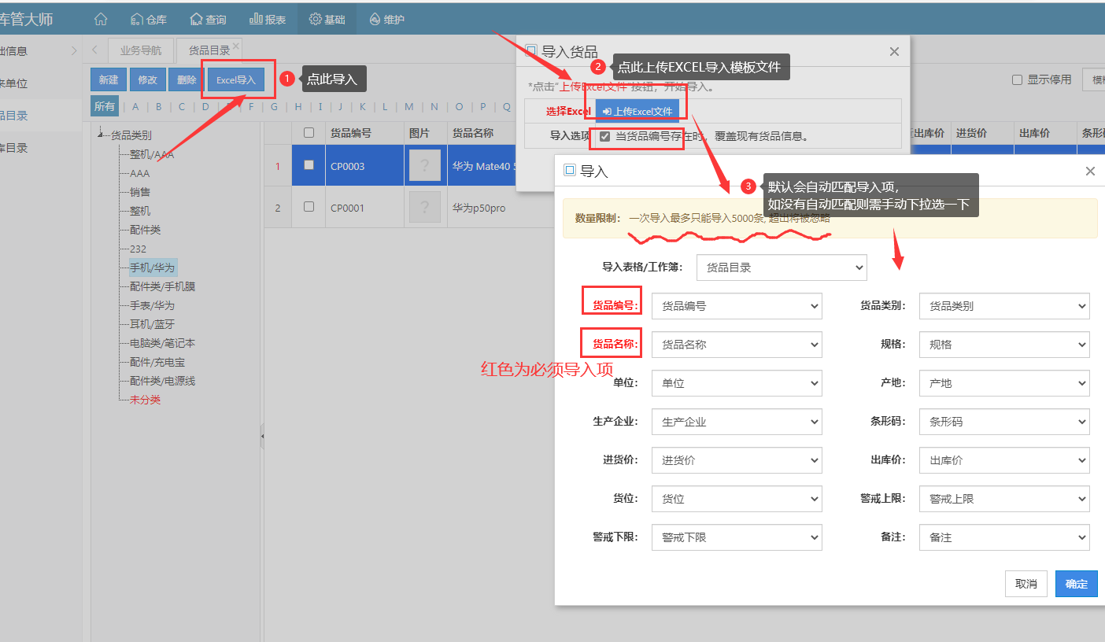
Task: Click the tab bar left arrow
Action: pos(95,50)
